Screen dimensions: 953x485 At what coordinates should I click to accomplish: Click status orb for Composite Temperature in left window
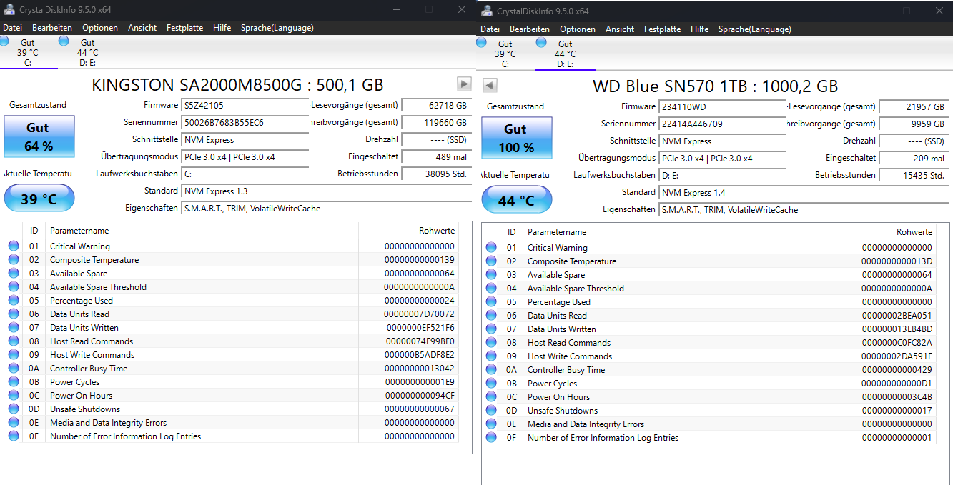pyautogui.click(x=14, y=260)
